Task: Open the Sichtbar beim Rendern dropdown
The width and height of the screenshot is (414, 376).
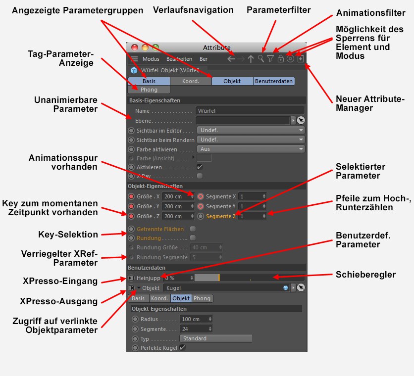Action: [x=251, y=140]
